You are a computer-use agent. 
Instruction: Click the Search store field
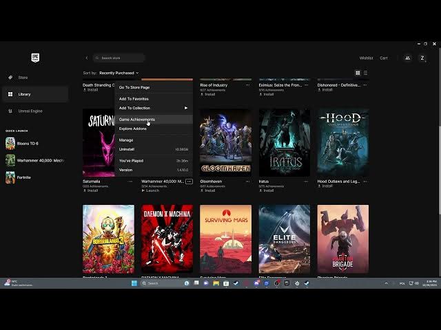[119, 58]
